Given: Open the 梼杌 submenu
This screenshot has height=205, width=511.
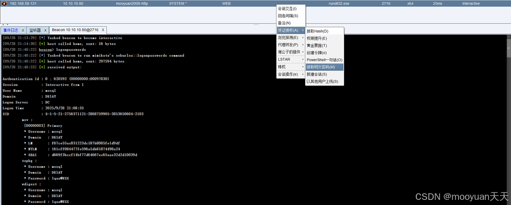Looking at the screenshot, I should pos(291,67).
